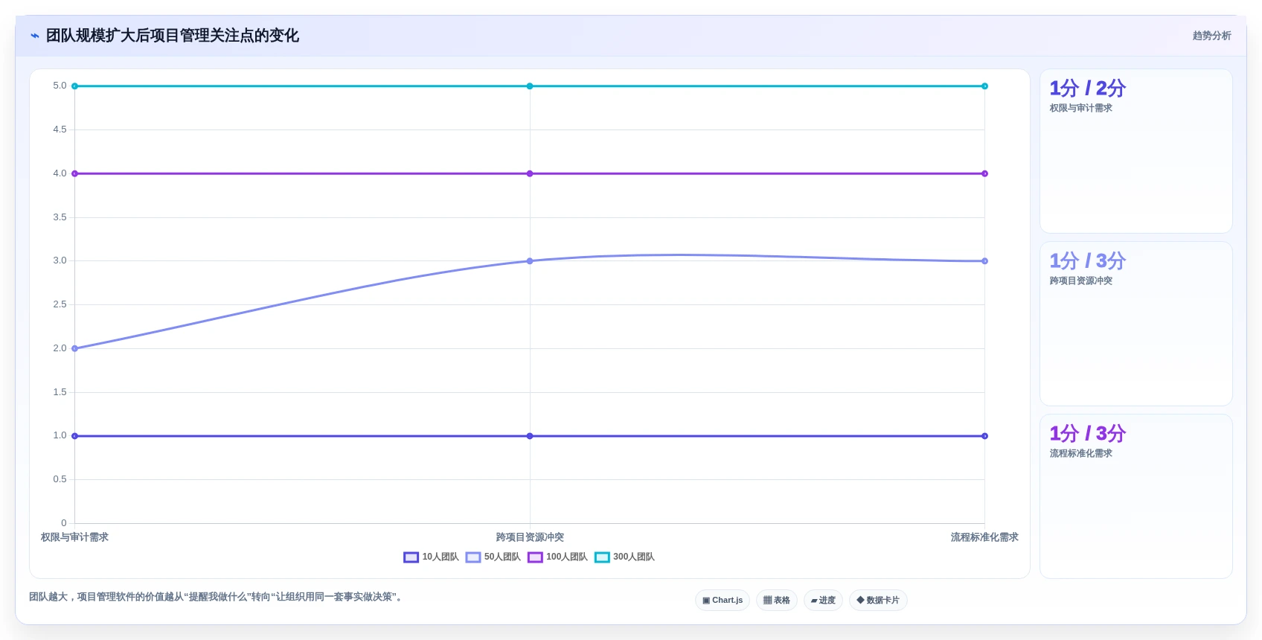Click the 10人团队 point at 跨项目资源冲突
The height and width of the screenshot is (640, 1262).
(530, 436)
